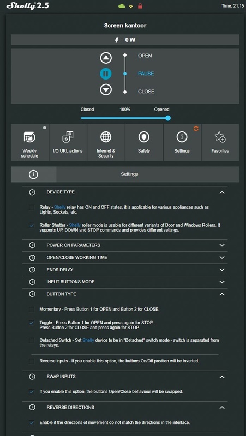Click the Shelly link in Detached Switch text
The image size is (246, 436).
coord(88,340)
